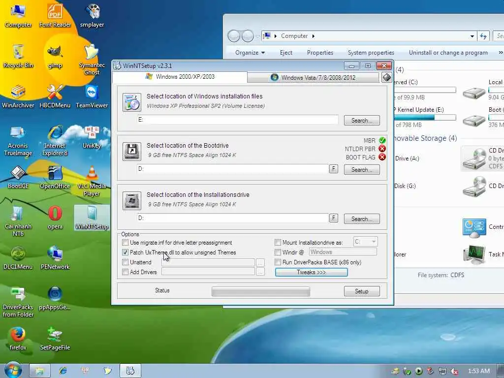Enable Run DriverPacks BASE option

click(278, 262)
